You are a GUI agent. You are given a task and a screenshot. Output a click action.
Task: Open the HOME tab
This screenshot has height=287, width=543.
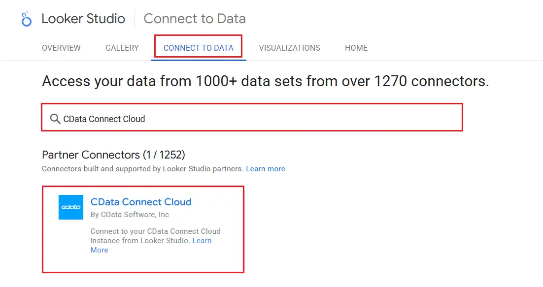coord(356,48)
